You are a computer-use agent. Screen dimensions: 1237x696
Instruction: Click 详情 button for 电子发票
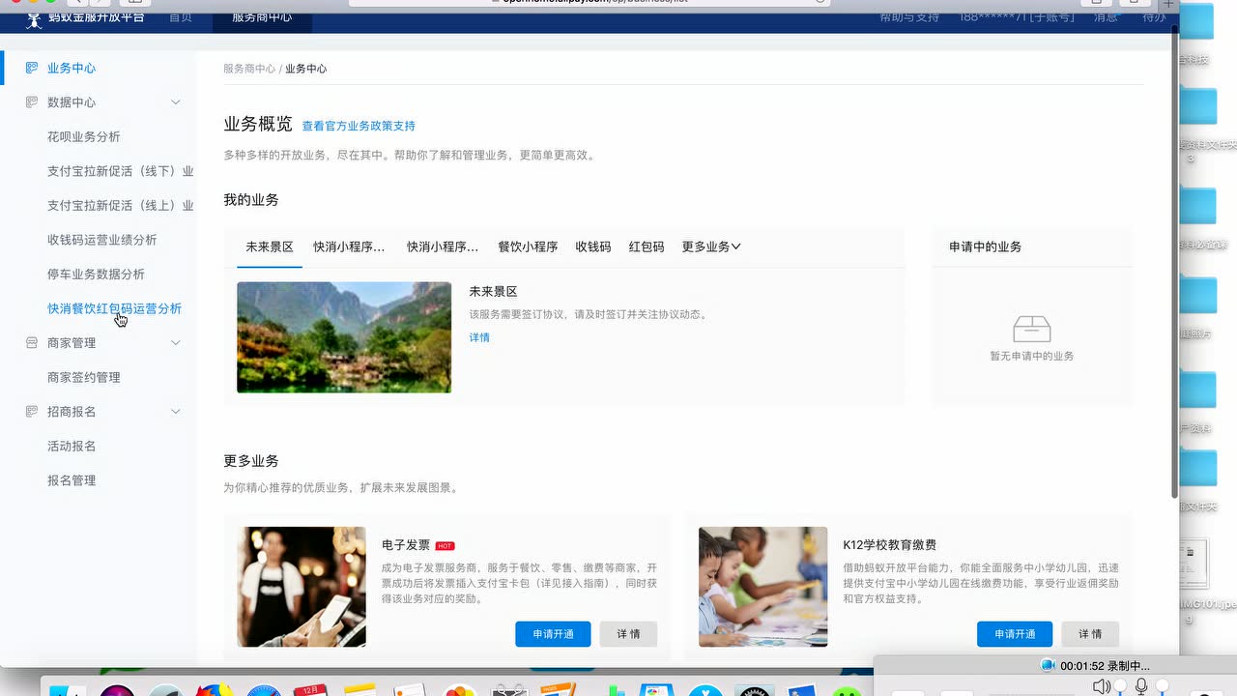pos(628,634)
